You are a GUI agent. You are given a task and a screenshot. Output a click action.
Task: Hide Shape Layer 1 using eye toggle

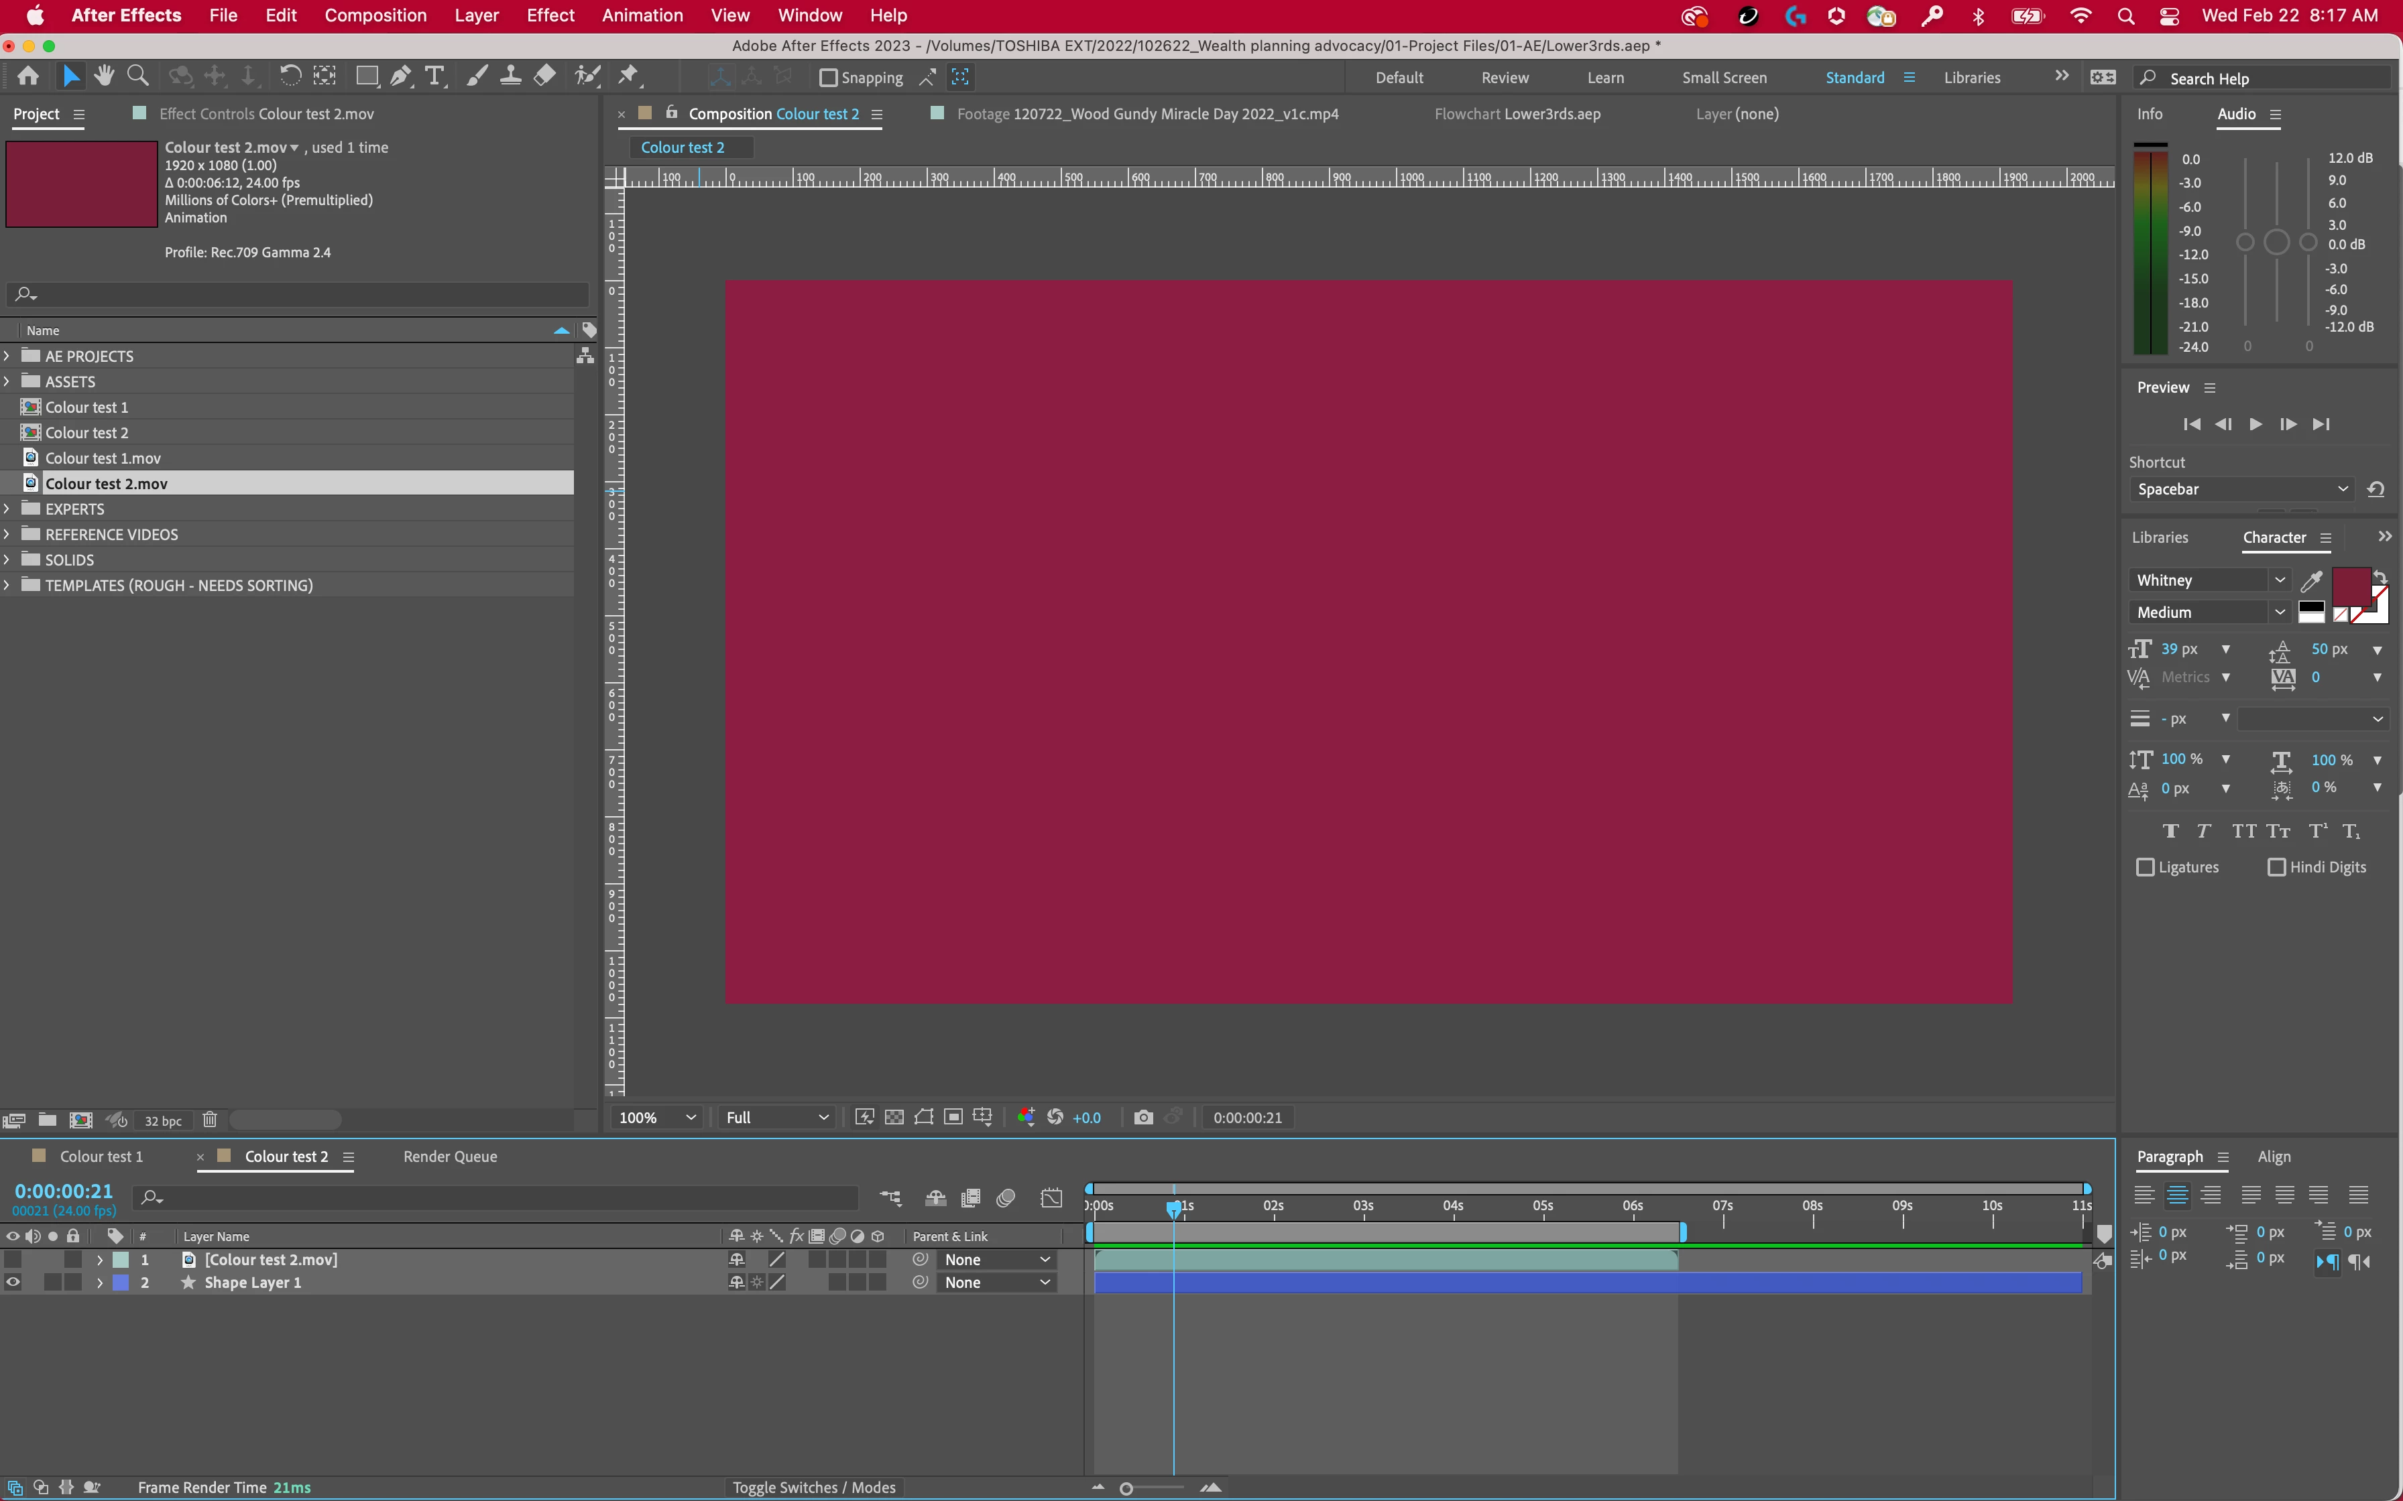(x=13, y=1283)
